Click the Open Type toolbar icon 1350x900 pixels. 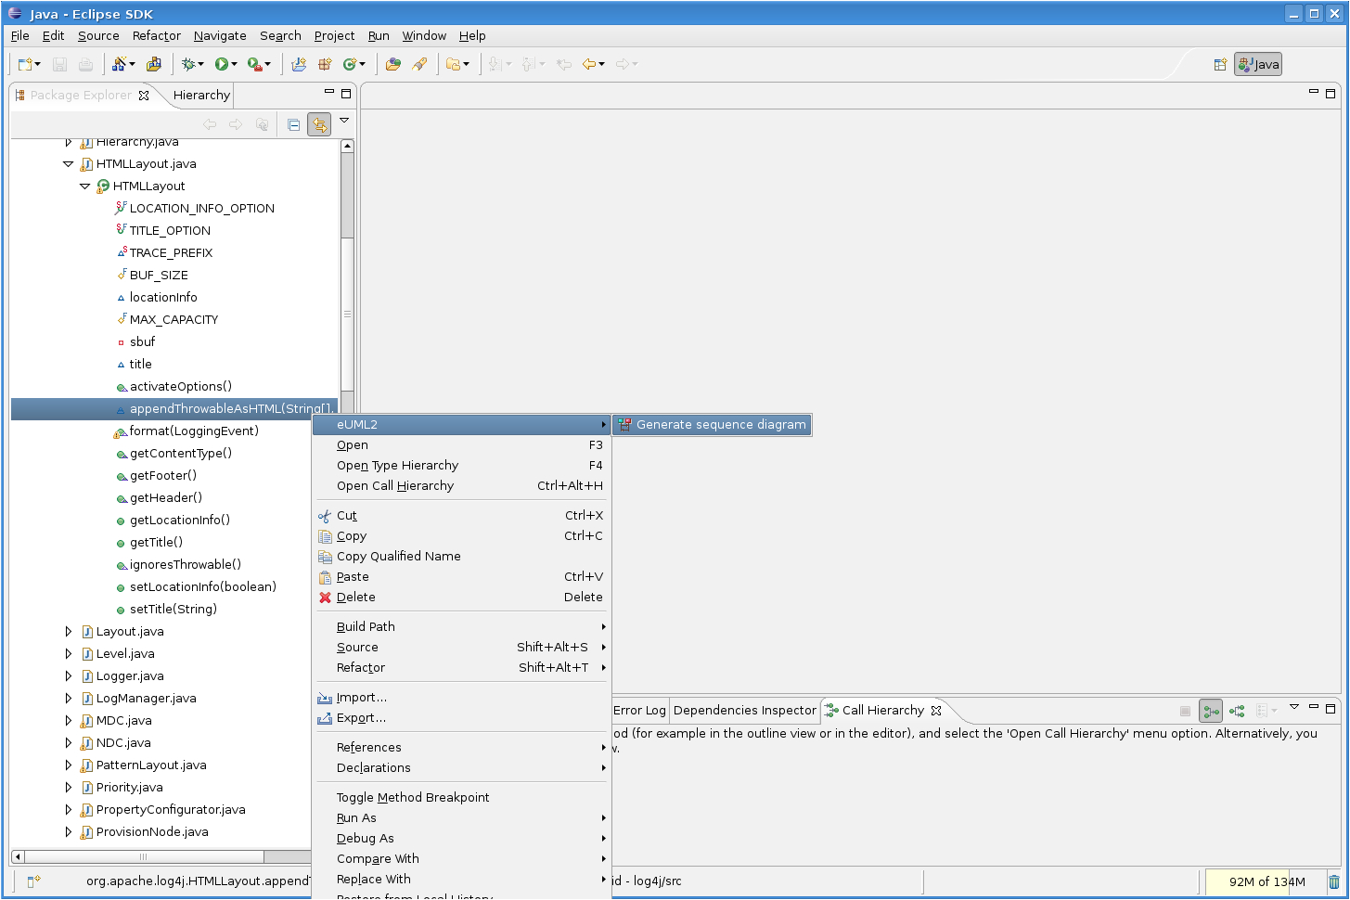pyautogui.click(x=393, y=64)
